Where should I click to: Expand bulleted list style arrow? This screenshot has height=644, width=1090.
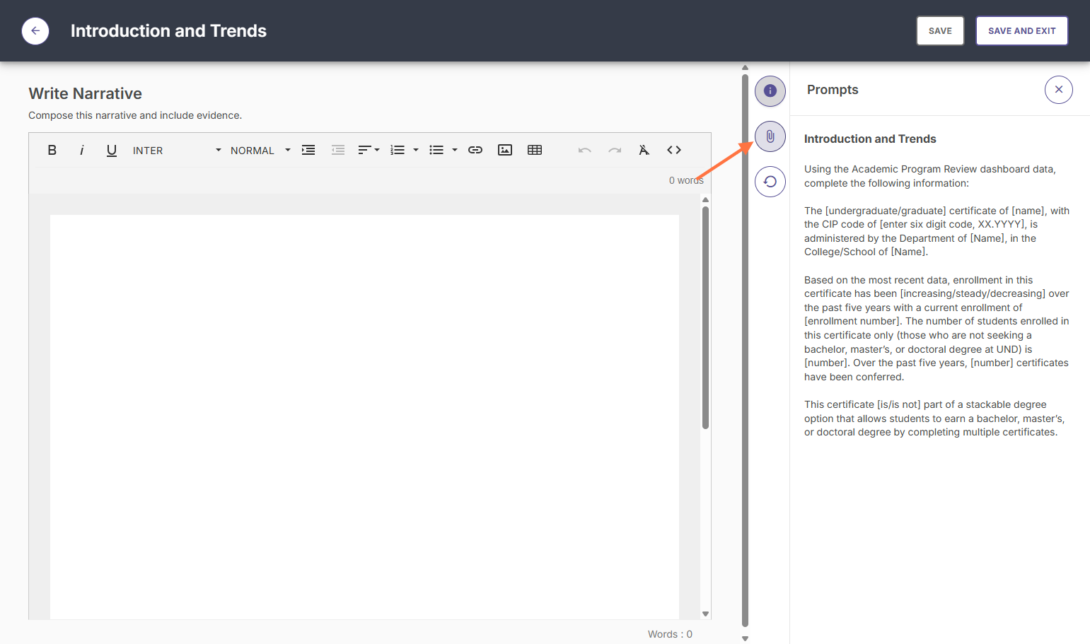point(455,150)
